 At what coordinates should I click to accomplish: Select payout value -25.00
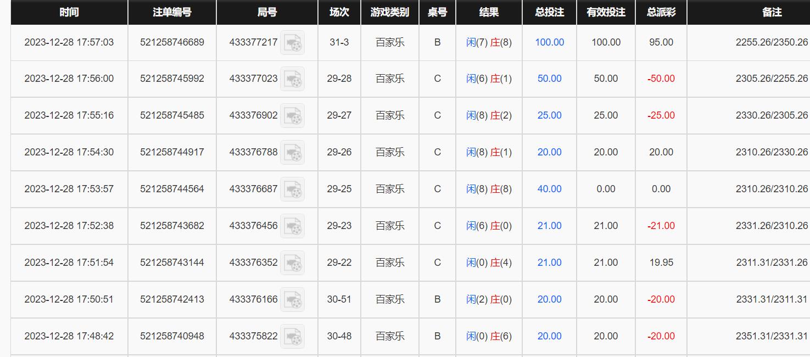pyautogui.click(x=661, y=115)
